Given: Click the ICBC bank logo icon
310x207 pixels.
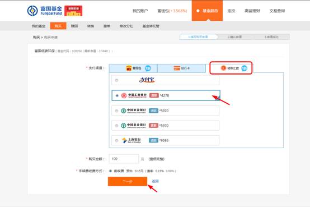Looking at the screenshot, I should pyautogui.click(x=124, y=95).
